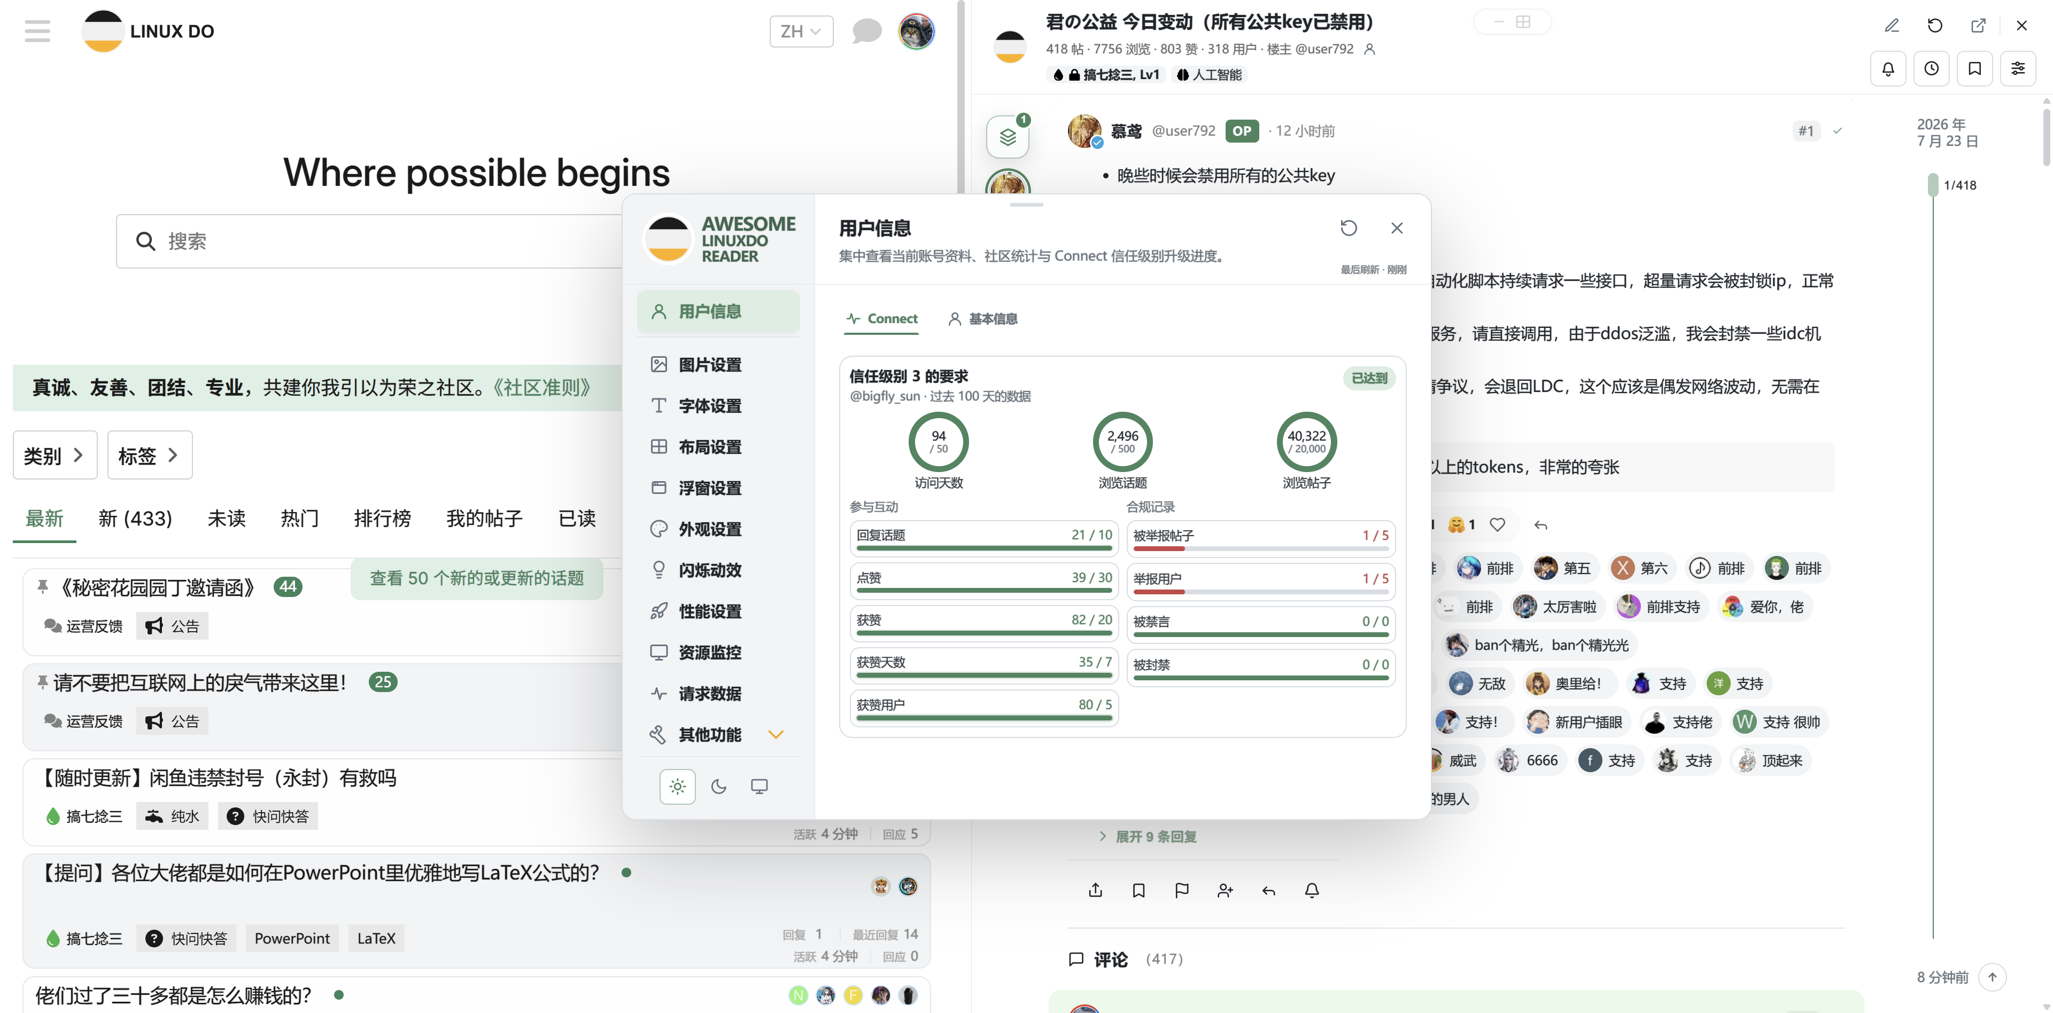Screen dimensions: 2053x1013
Task: Click the edit pencil icon in topic reader
Action: pyautogui.click(x=1891, y=26)
